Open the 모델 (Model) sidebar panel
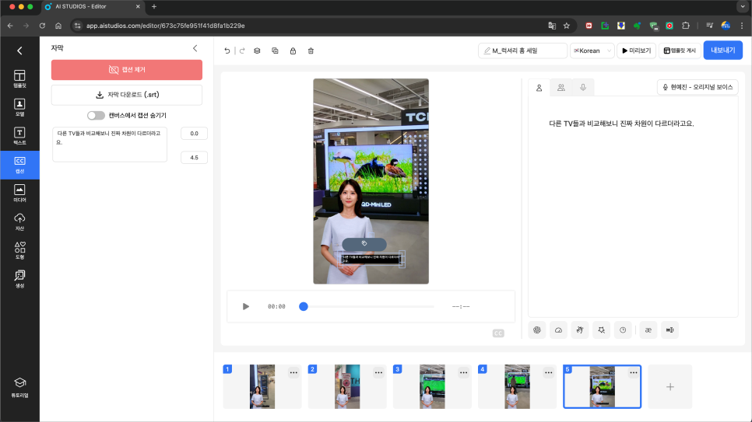Screen dimensions: 752x422 click(x=19, y=108)
